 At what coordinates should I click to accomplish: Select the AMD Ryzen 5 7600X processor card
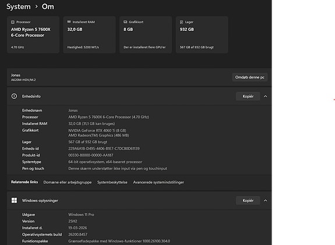(x=33, y=34)
